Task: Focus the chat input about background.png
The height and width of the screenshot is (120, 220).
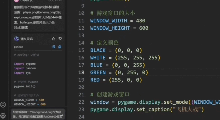Action: click(38, 114)
